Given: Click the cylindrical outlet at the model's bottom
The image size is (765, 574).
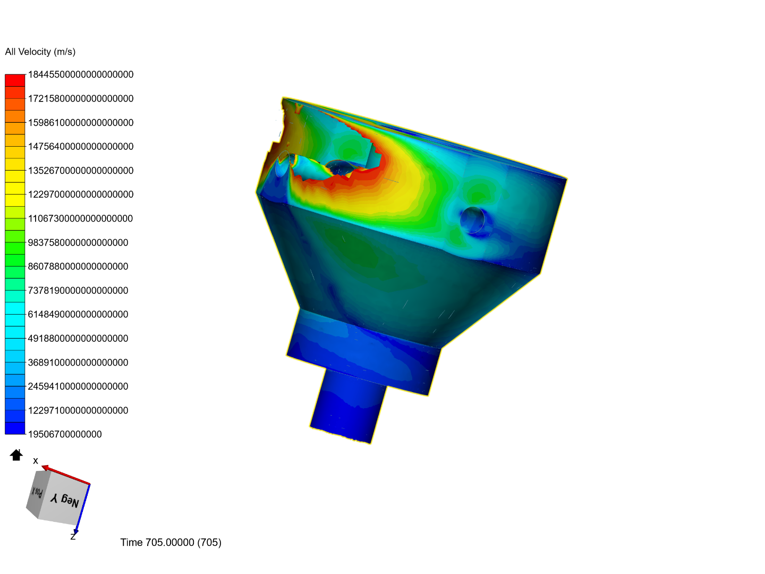Looking at the screenshot, I should tap(348, 407).
